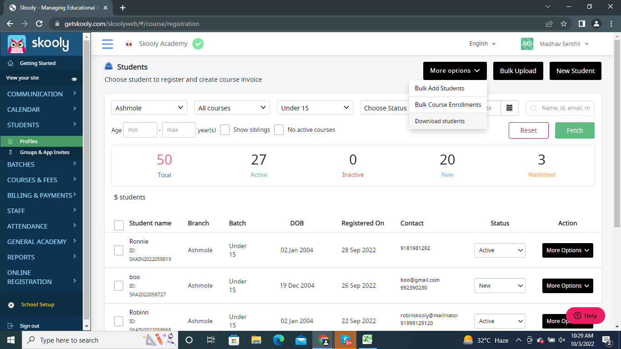Screen dimensions: 621x349
Task: Tick the No active courses checkbox
Action: (x=279, y=130)
